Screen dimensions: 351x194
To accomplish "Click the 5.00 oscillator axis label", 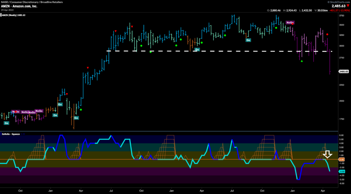I will pyautogui.click(x=342, y=139).
